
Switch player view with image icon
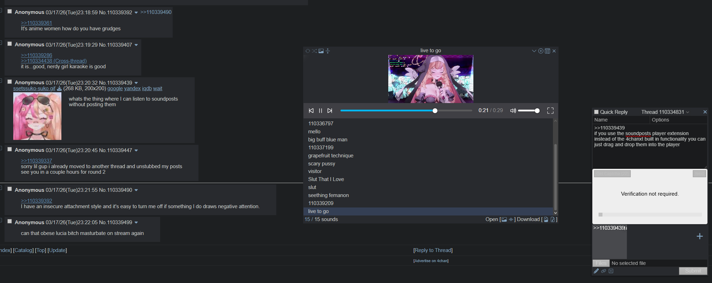coord(321,51)
